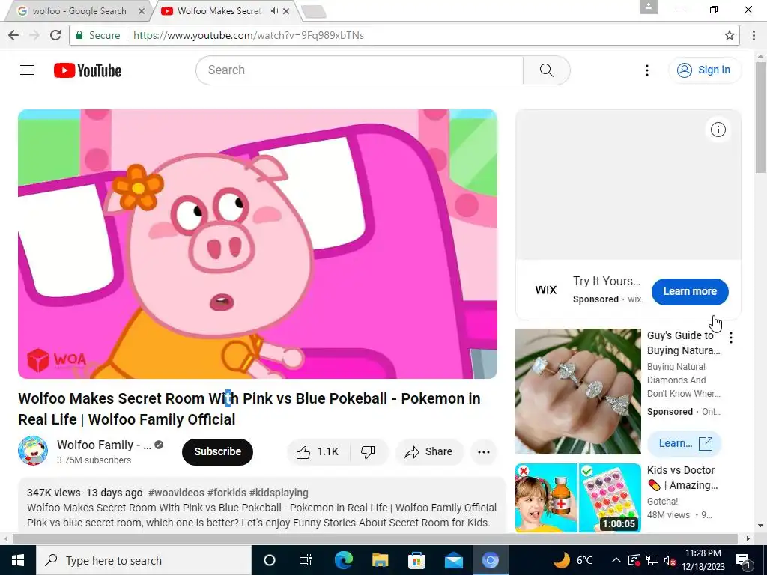The height and width of the screenshot is (575, 767).
Task: Like the video with thumbs-up icon
Action: coord(318,451)
